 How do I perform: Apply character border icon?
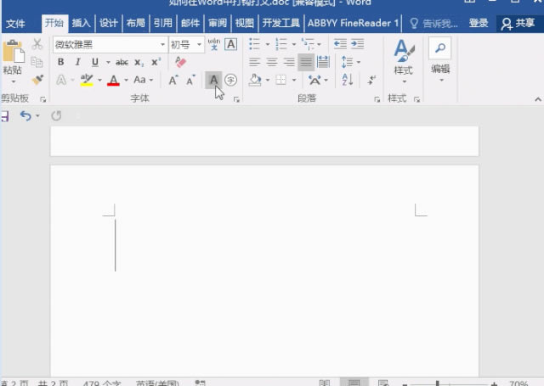(230, 44)
